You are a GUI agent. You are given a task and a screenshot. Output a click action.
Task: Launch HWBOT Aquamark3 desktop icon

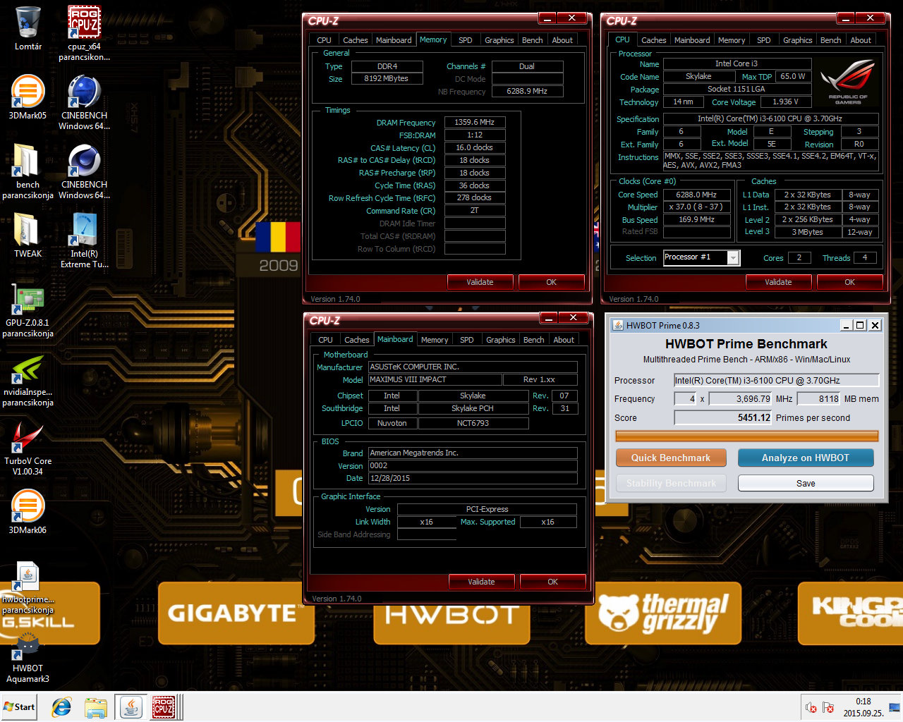click(28, 646)
